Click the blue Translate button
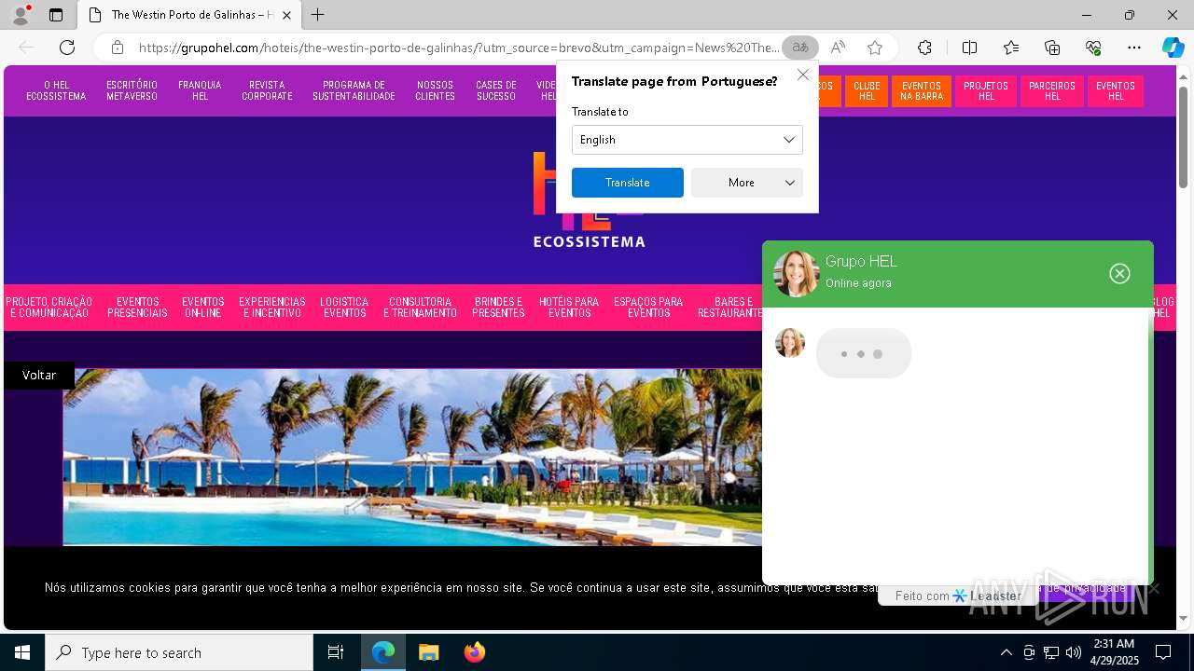1194x671 pixels. [x=628, y=183]
